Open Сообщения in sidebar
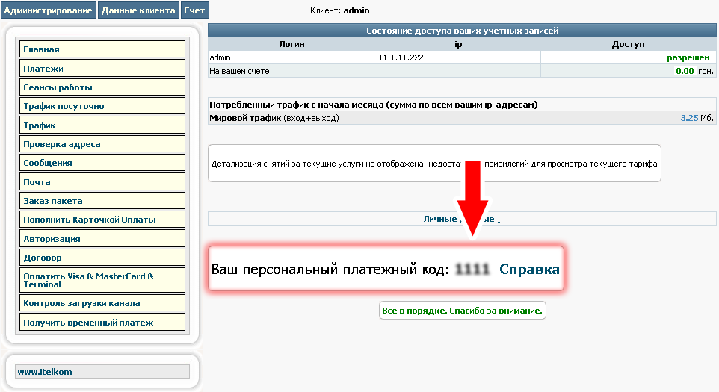719x392 pixels. [102, 163]
